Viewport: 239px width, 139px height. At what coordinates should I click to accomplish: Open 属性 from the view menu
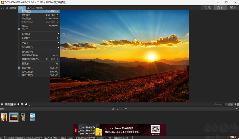pyautogui.click(x=39, y=25)
